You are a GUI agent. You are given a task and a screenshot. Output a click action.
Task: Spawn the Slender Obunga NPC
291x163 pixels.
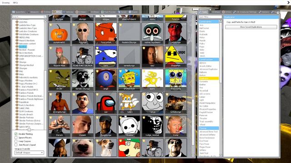(83, 80)
